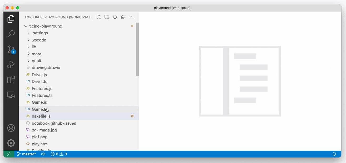The image size is (346, 163).
Task: Toggle notifications with the bell icon
Action: (334, 154)
